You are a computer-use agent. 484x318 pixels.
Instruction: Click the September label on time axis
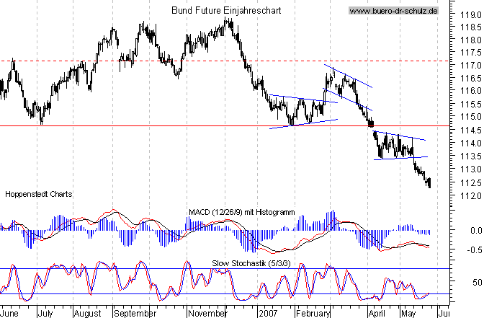pyautogui.click(x=135, y=314)
